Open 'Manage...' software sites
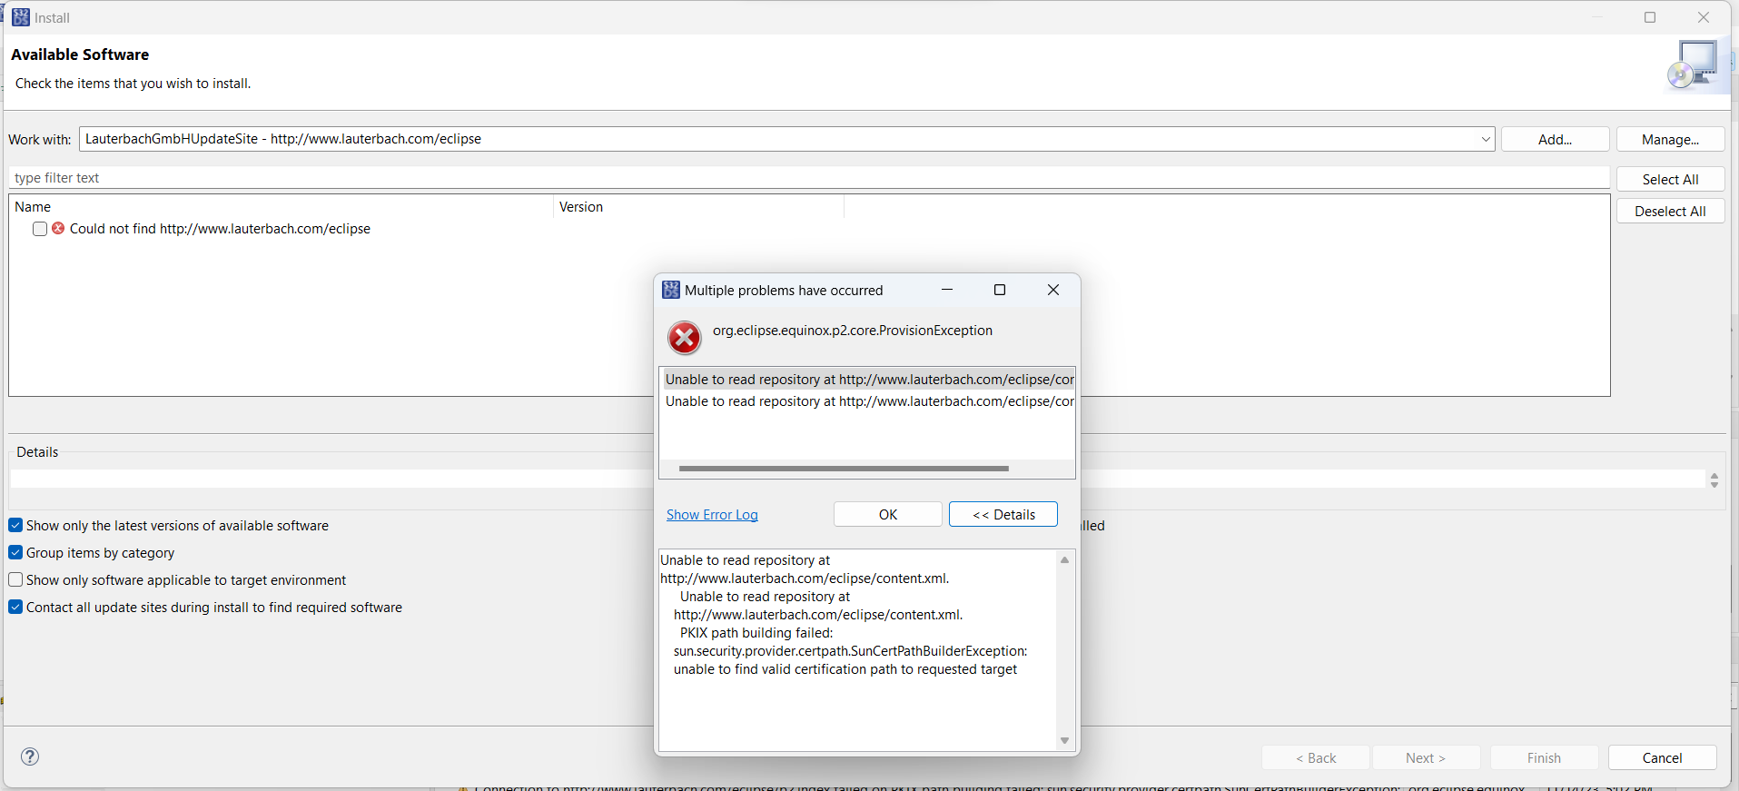Image resolution: width=1739 pixels, height=791 pixels. [x=1671, y=139]
